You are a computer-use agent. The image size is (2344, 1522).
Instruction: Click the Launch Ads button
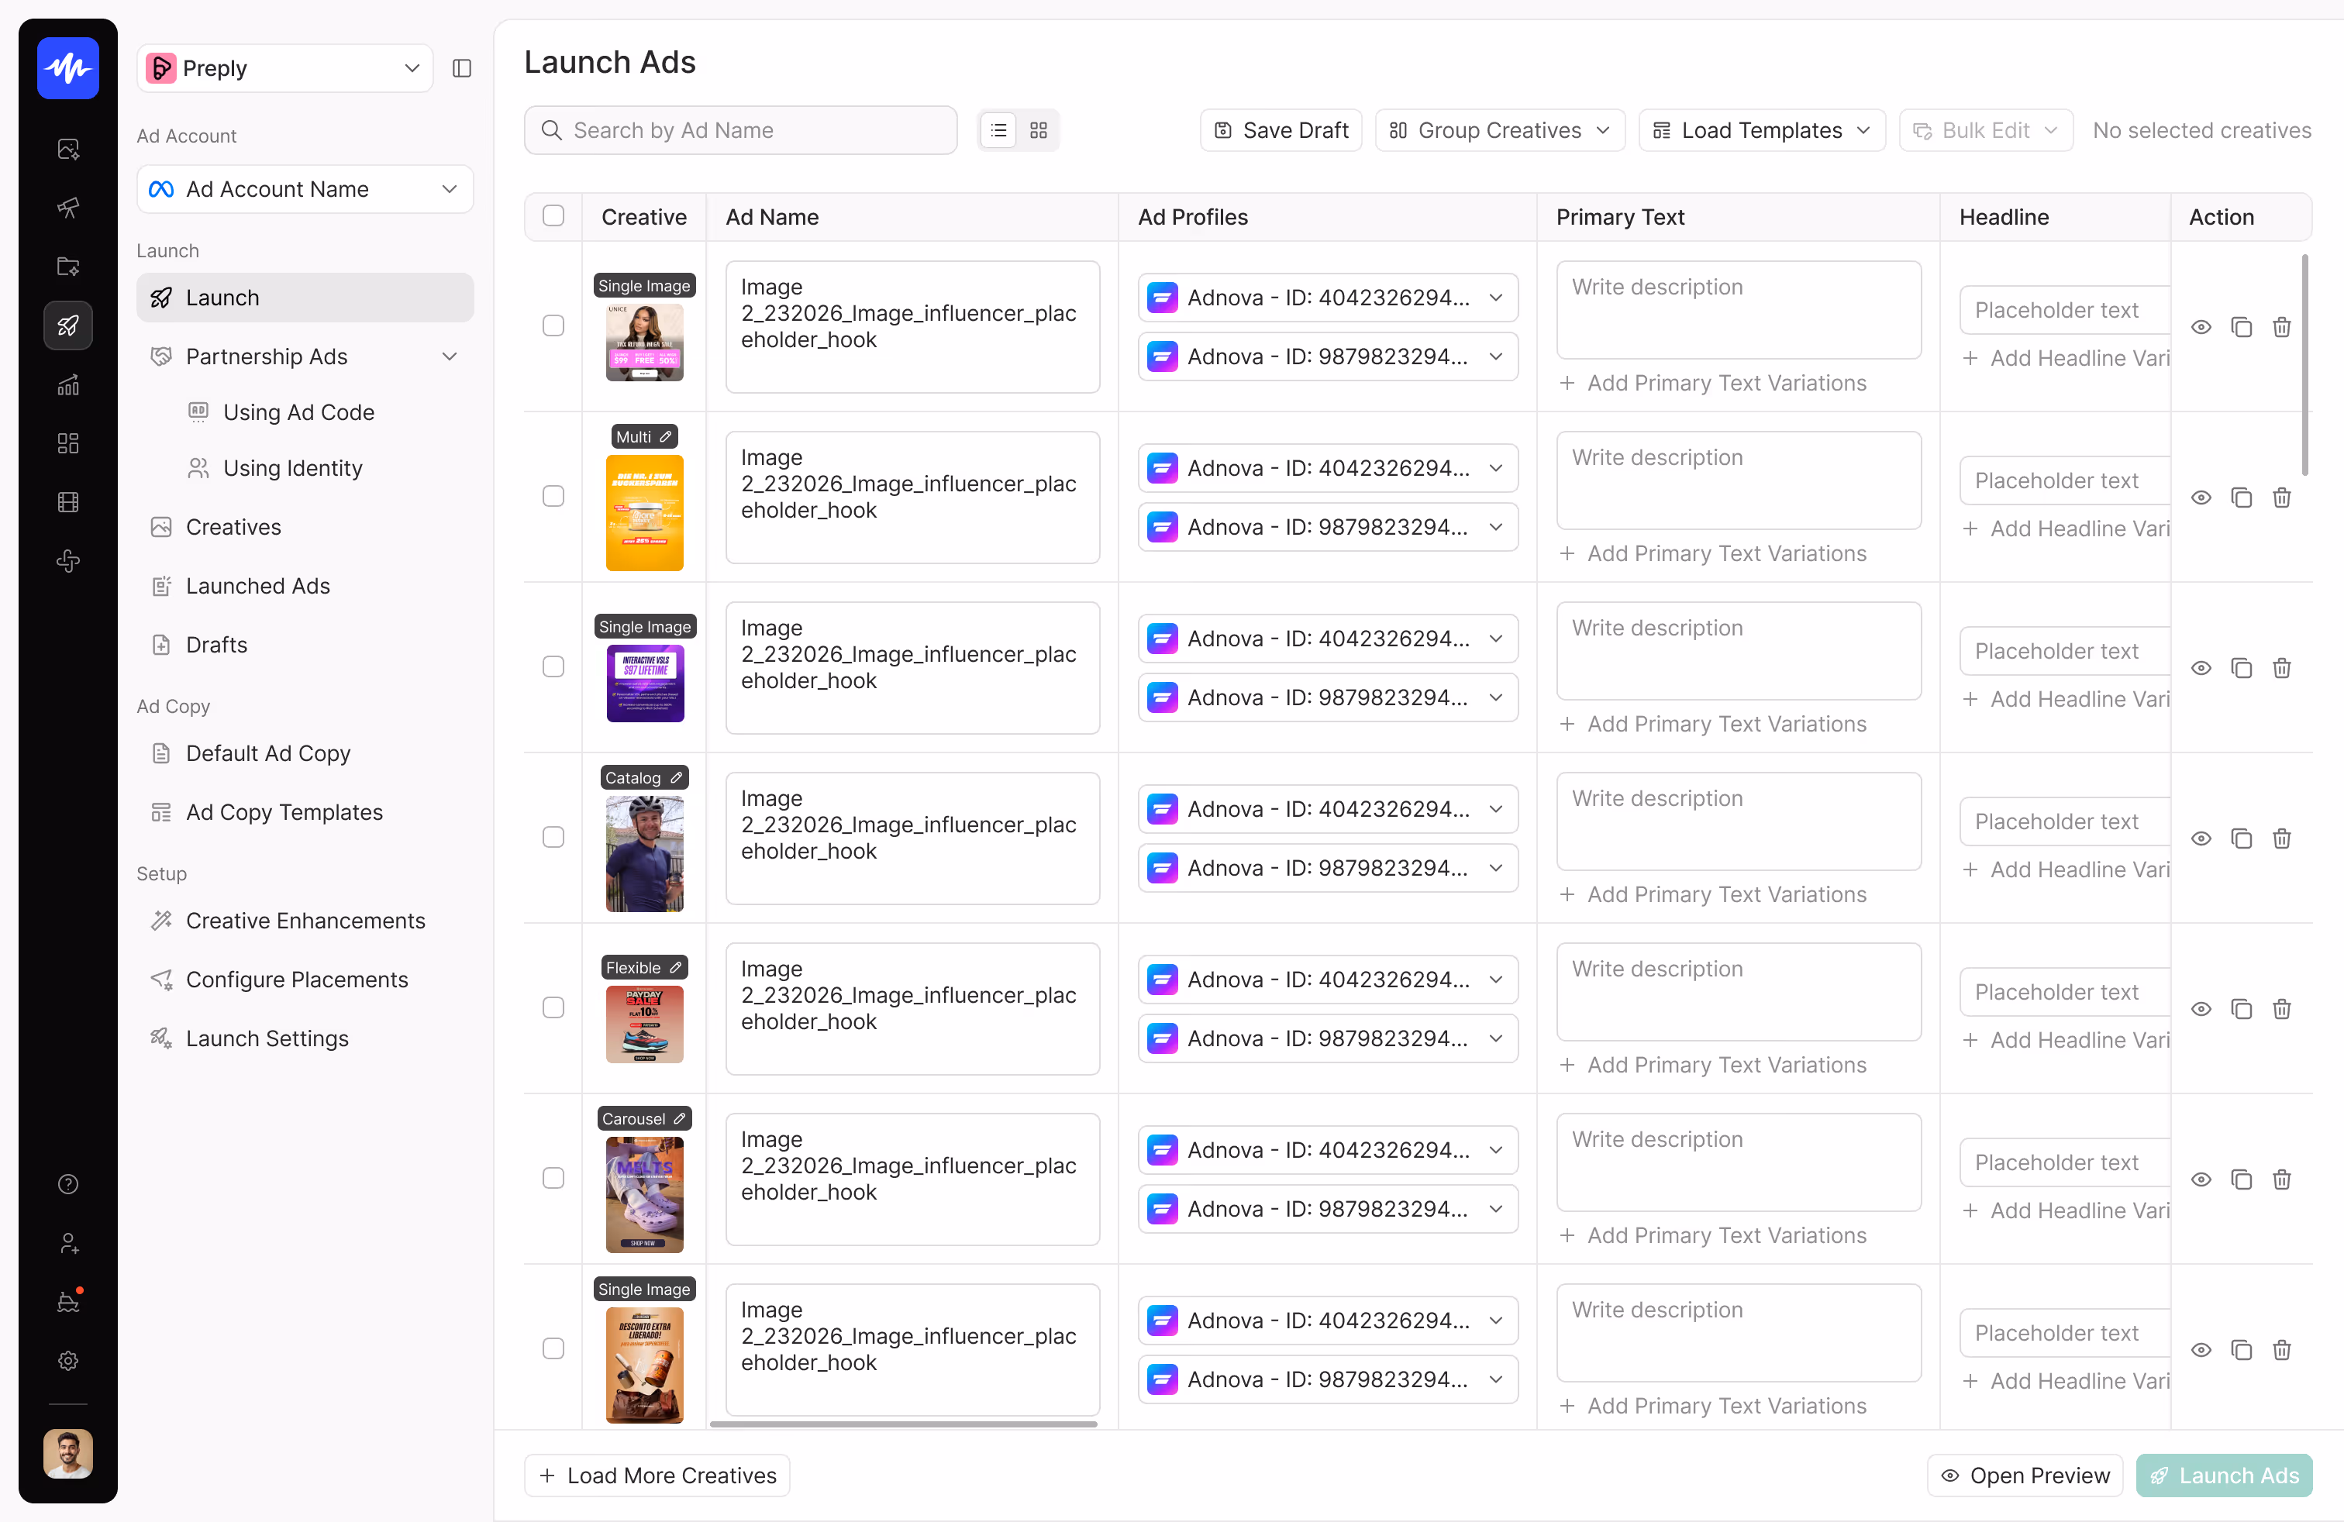click(2224, 1475)
